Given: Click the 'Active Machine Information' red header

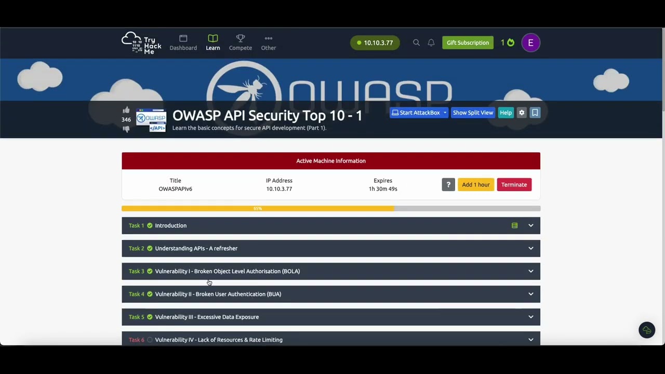Looking at the screenshot, I should pos(331,161).
